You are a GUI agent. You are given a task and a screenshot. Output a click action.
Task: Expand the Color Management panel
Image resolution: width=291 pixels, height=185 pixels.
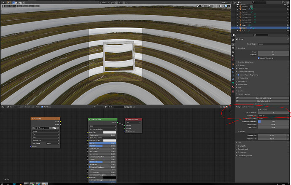245,156
